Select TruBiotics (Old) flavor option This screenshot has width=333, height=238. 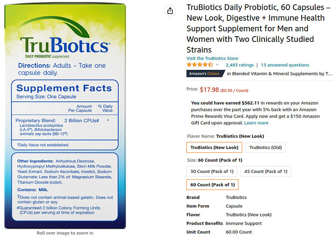pyautogui.click(x=265, y=147)
